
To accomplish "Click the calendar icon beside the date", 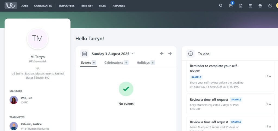I will pyautogui.click(x=84, y=53).
